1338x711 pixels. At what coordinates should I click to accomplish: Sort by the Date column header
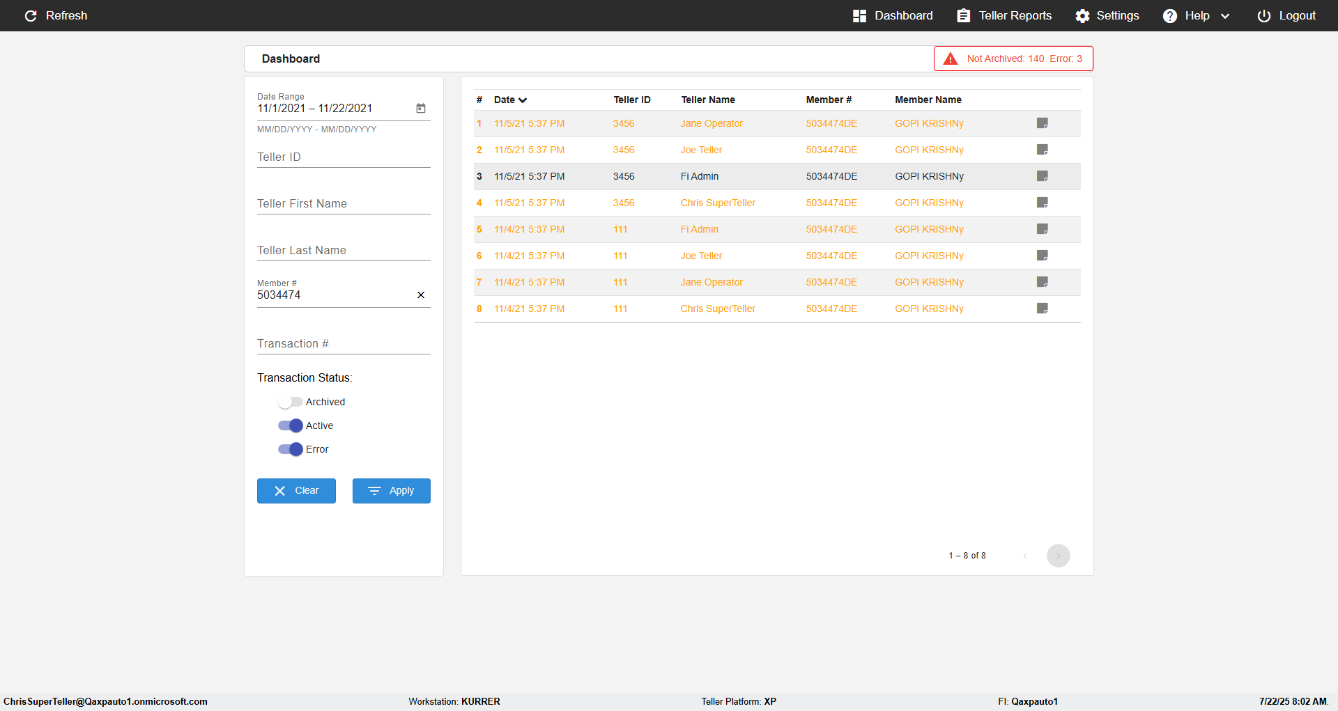(x=510, y=100)
